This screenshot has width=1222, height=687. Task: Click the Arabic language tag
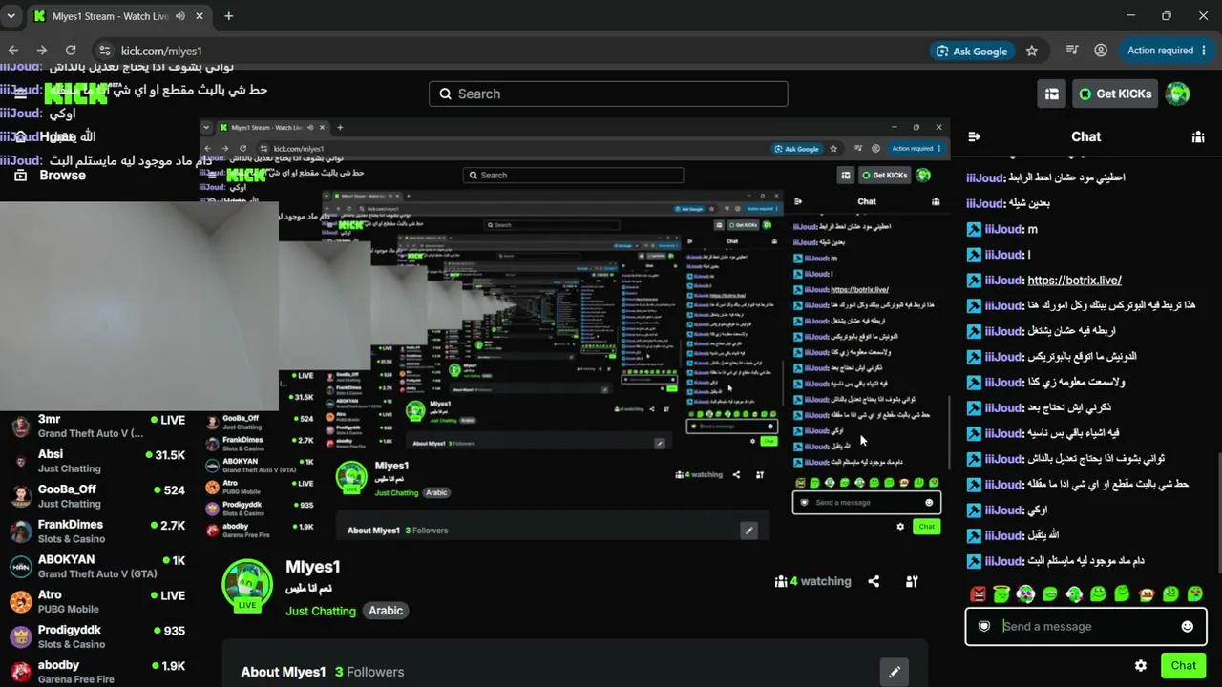[386, 611]
